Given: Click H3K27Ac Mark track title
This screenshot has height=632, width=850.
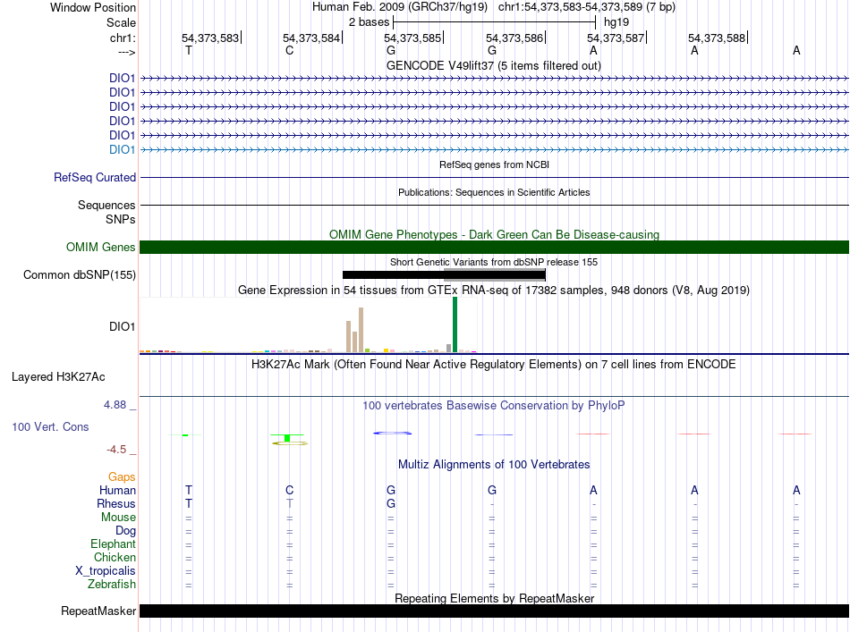Looking at the screenshot, I should click(x=493, y=365).
